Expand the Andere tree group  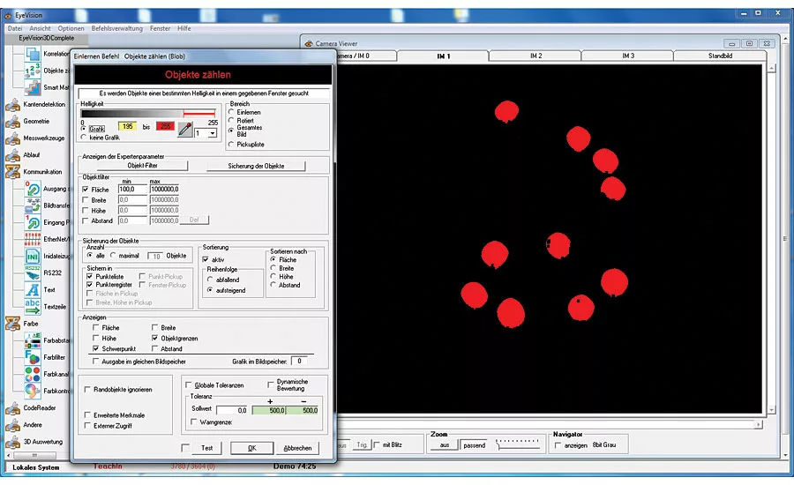pos(12,425)
